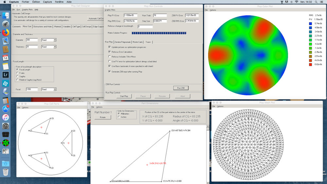Click the Part Dimensions vertical scrollbar
Screen dimensions: 327x184
(208, 154)
